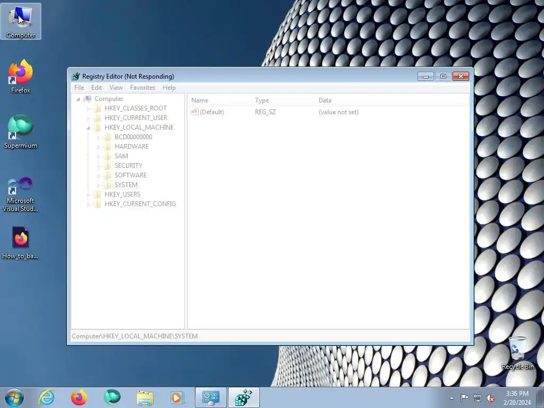Image resolution: width=544 pixels, height=408 pixels.
Task: Expand the HKEY_CLASSES_ROOT arrow
Action: [89, 108]
